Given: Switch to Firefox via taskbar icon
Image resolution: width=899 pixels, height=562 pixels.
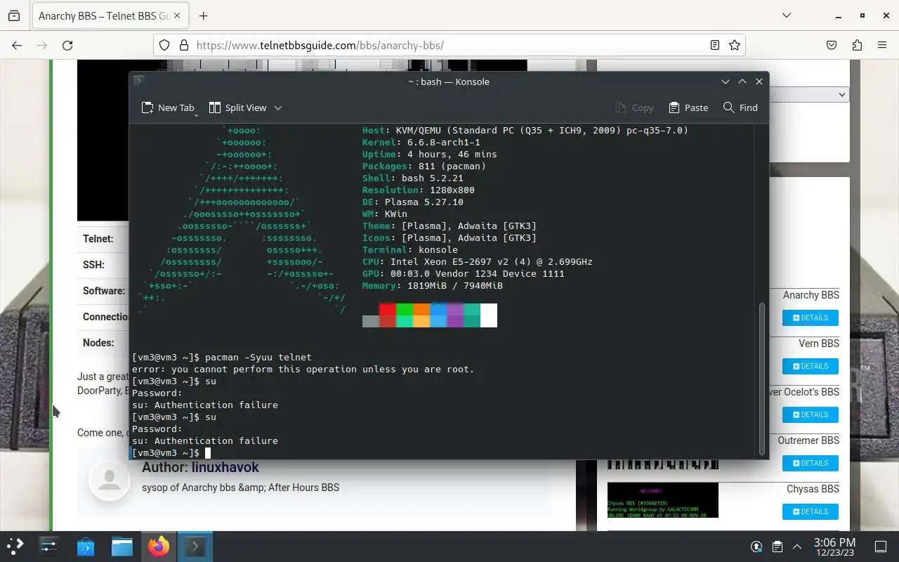Looking at the screenshot, I should [159, 547].
